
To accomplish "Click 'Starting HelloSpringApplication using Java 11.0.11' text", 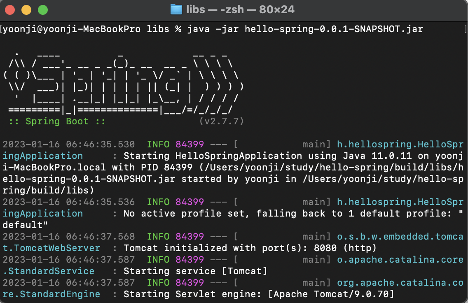I will 267,156.
